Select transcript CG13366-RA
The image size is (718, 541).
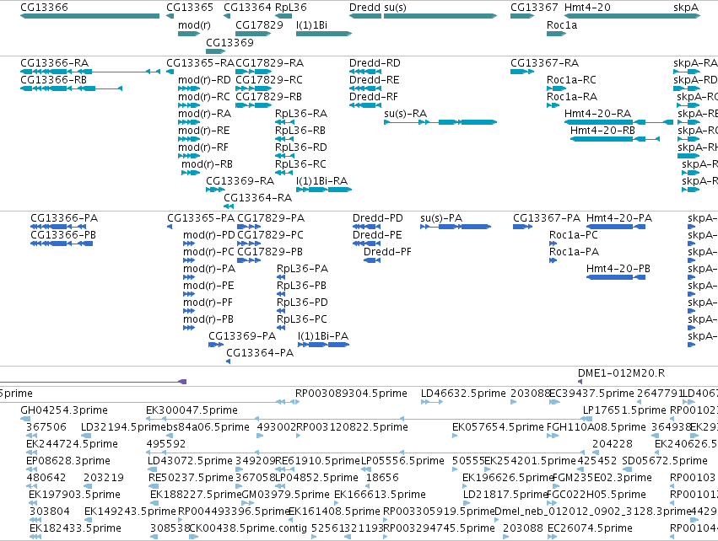pyautogui.click(x=90, y=72)
